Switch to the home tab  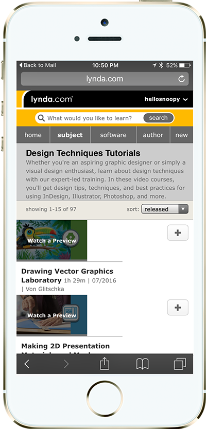[x=33, y=135]
